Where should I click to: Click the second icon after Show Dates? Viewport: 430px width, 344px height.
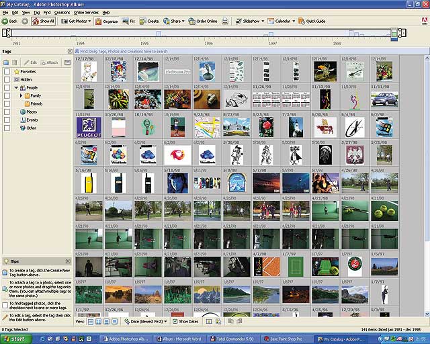click(218, 322)
